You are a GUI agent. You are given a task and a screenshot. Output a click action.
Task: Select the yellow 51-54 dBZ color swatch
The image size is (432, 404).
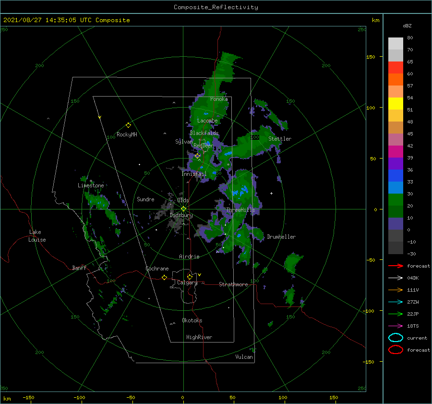396,103
